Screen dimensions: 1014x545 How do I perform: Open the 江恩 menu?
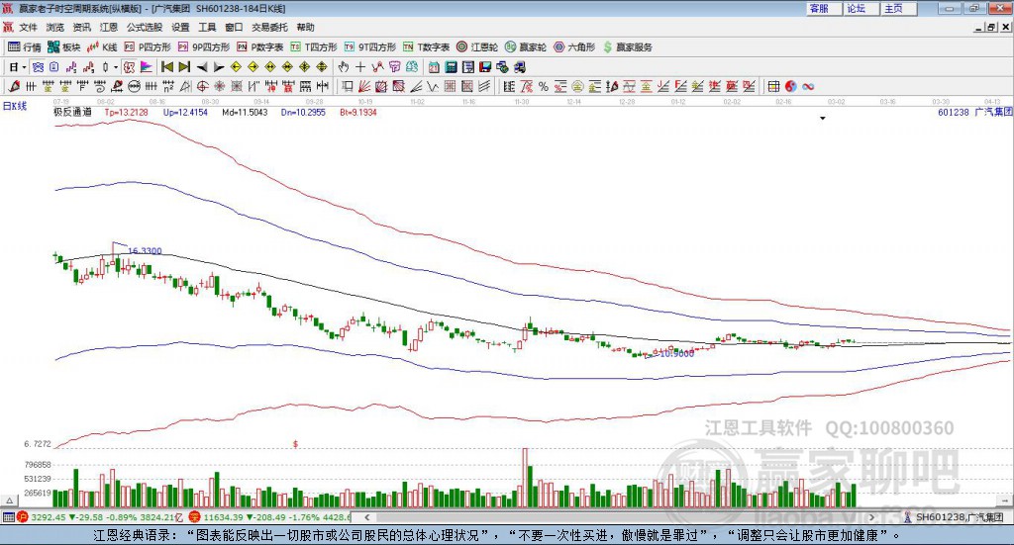pos(109,27)
